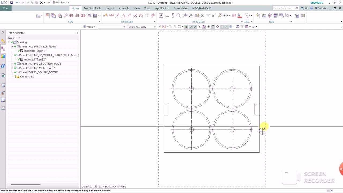Select the Datum Feature Symbol icon
343x193 pixels.
[173, 16]
